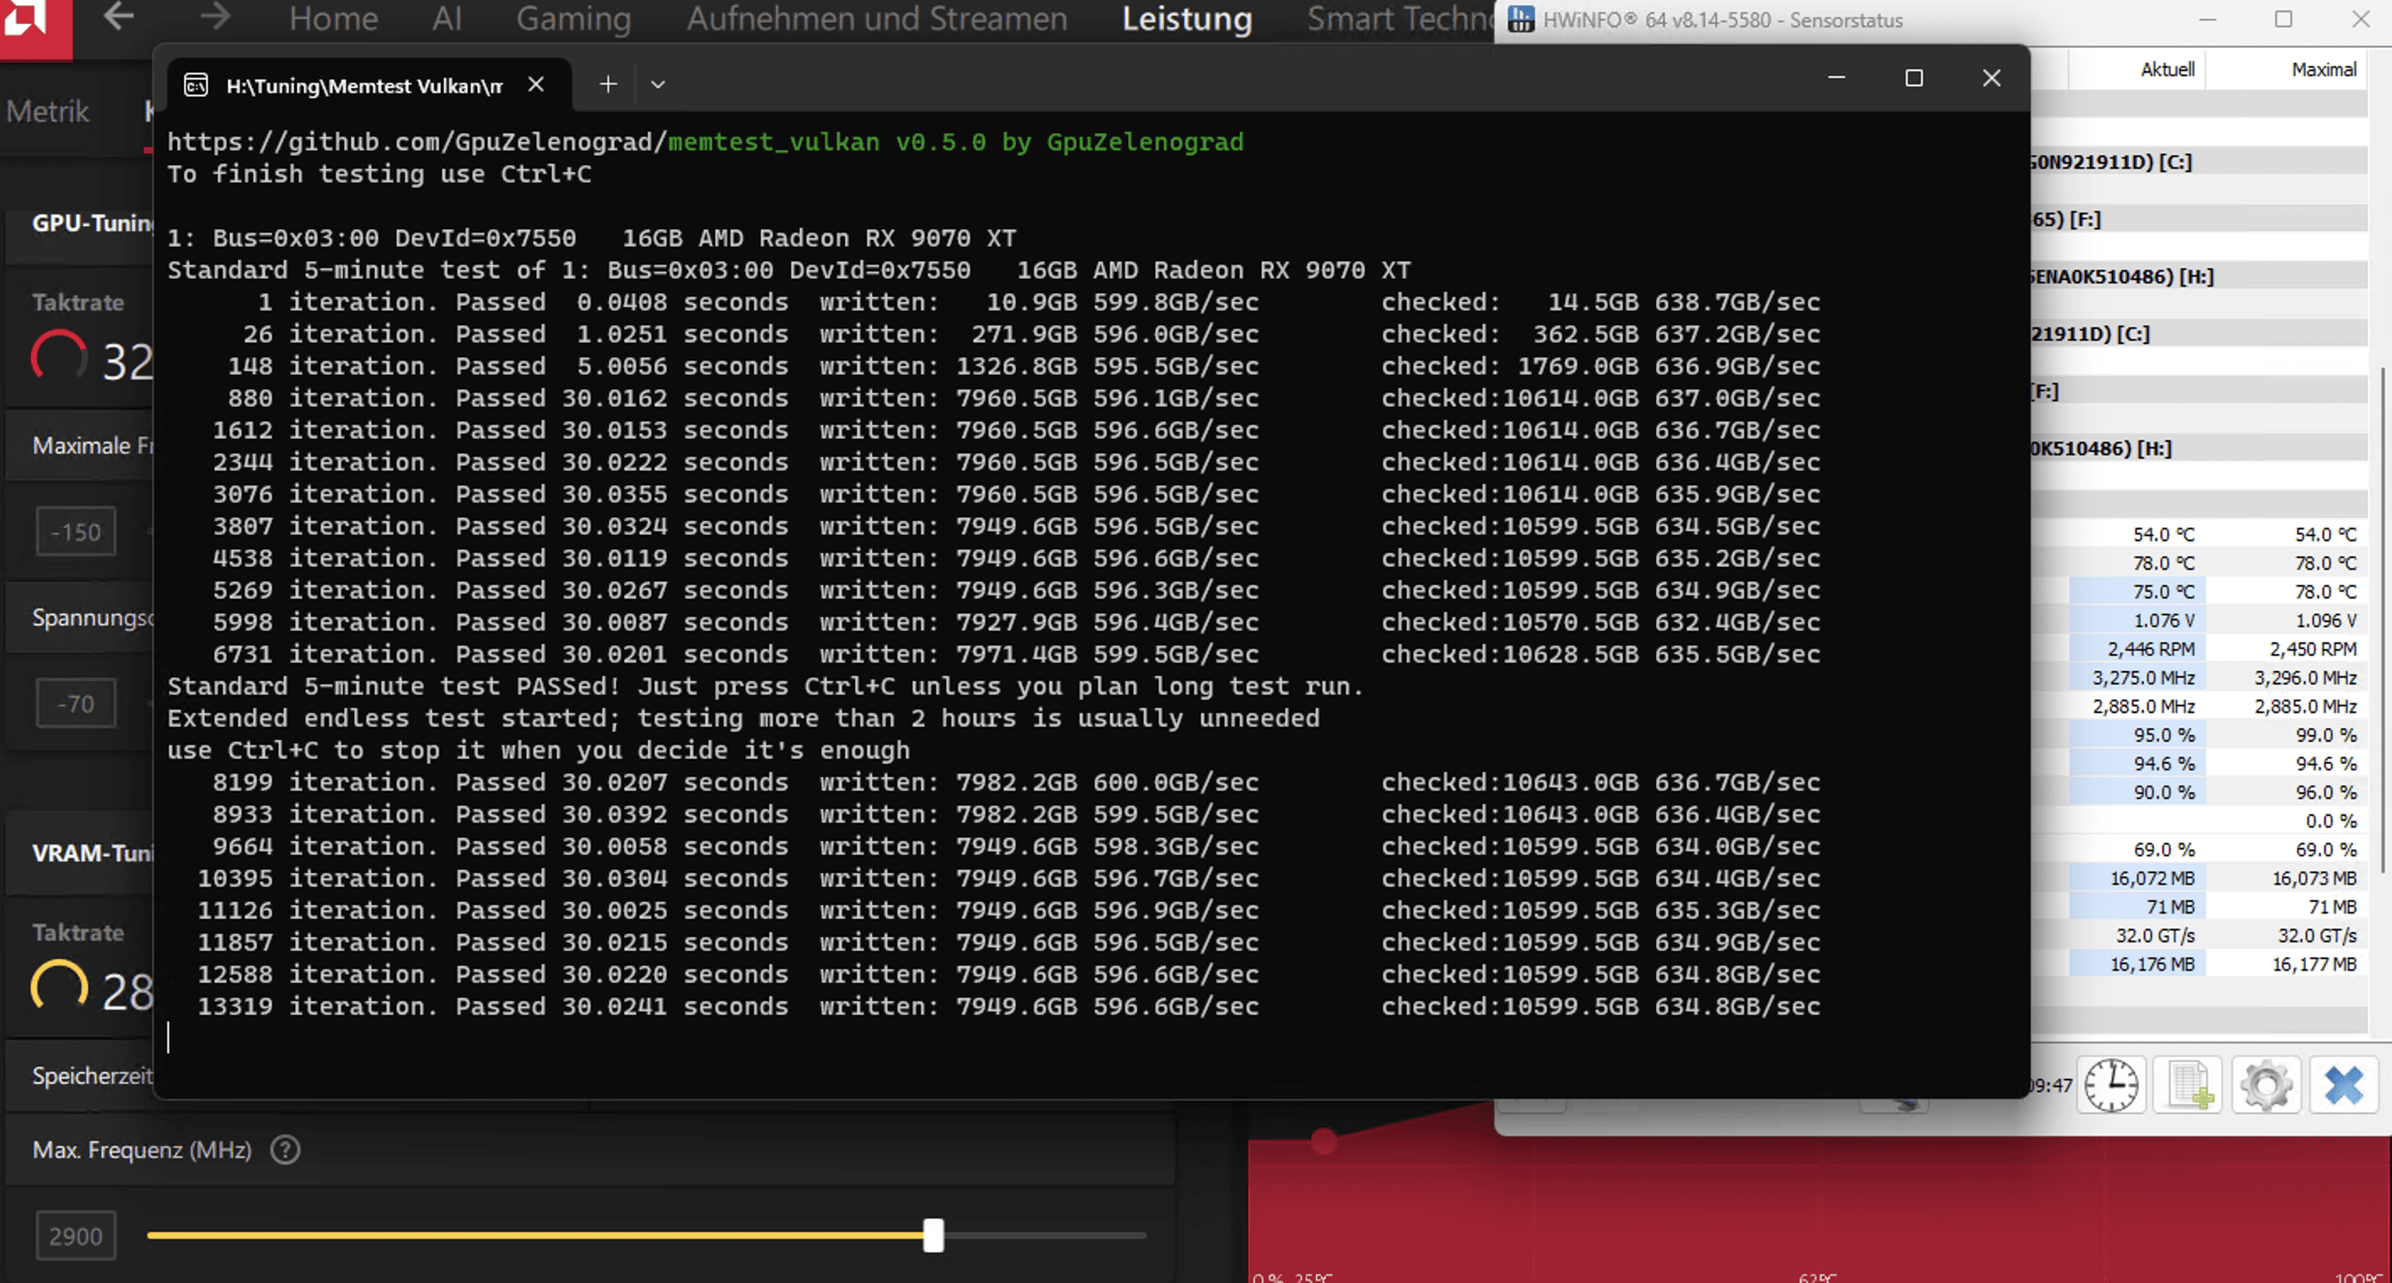Click 'Standard 5-minute test PASSed!' line
The image size is (2392, 1283).
point(765,686)
